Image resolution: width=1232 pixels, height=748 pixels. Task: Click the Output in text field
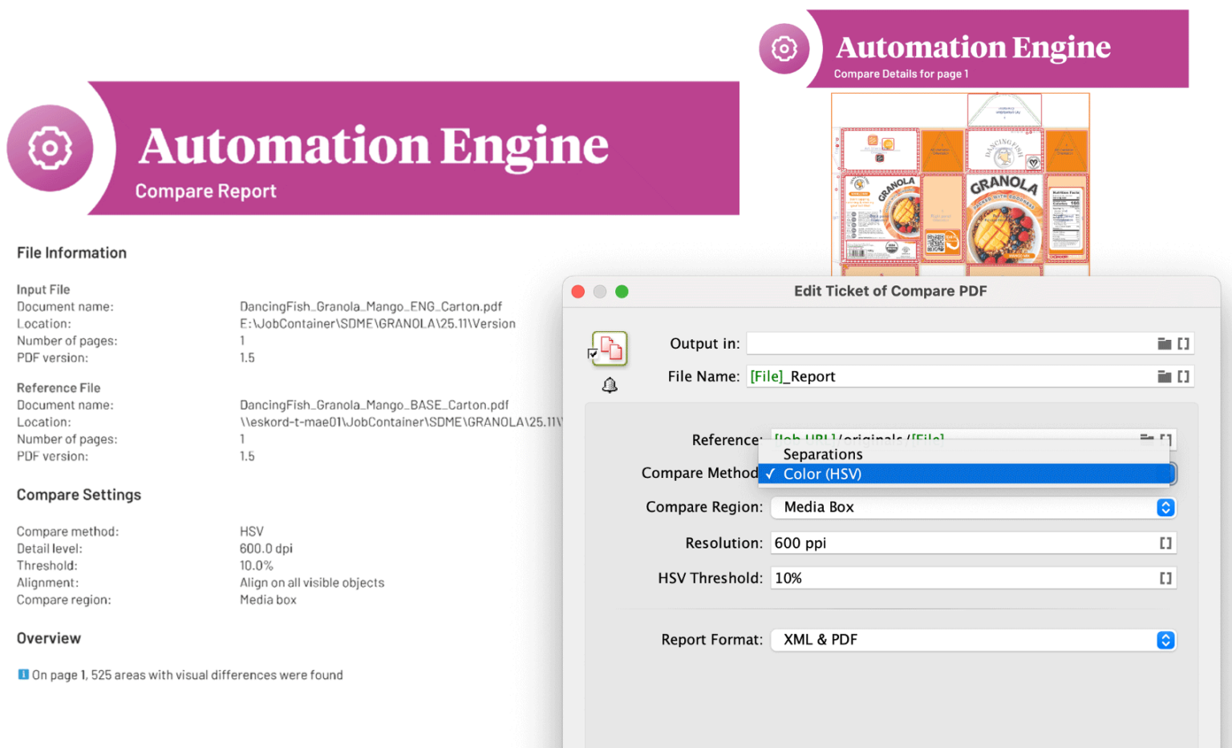point(946,344)
